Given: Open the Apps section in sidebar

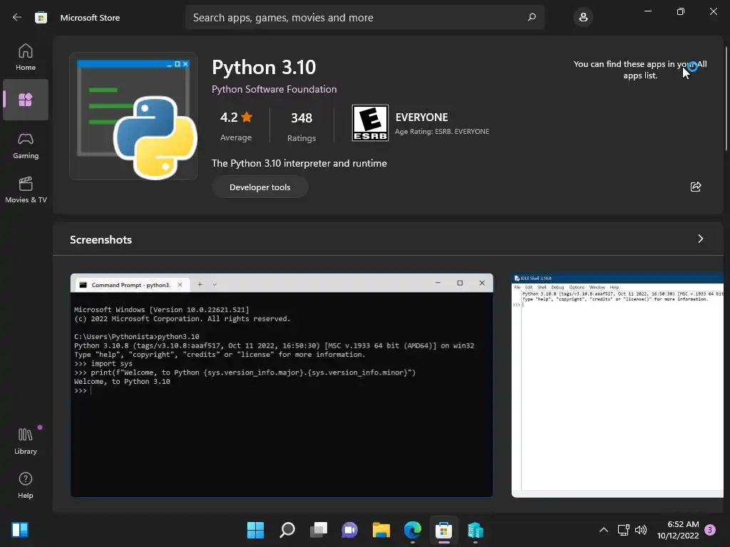Looking at the screenshot, I should 26,100.
